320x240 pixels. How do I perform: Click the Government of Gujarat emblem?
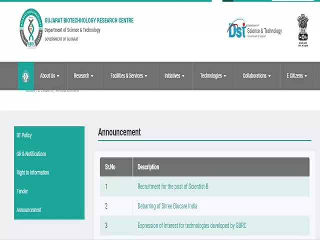302,29
